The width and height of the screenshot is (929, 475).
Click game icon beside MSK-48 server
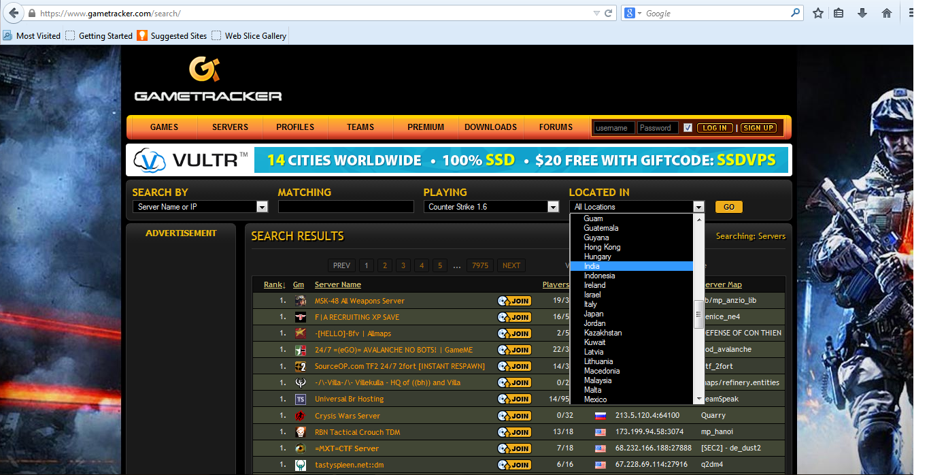(300, 301)
